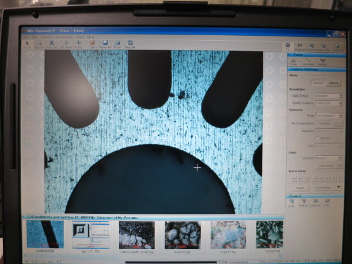Click the Freeze camera icon
Viewport: 352px width, 264px height.
point(303,202)
